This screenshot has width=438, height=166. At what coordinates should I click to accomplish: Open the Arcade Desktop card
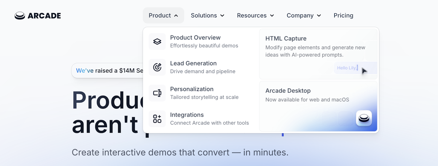[x=318, y=106]
